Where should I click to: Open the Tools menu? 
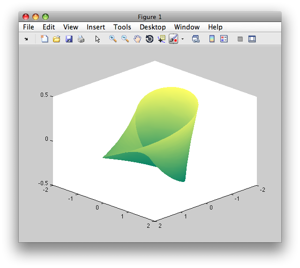pyautogui.click(x=122, y=27)
